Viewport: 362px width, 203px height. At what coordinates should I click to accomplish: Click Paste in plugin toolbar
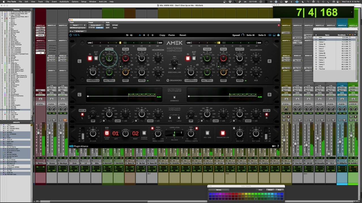pyautogui.click(x=171, y=35)
